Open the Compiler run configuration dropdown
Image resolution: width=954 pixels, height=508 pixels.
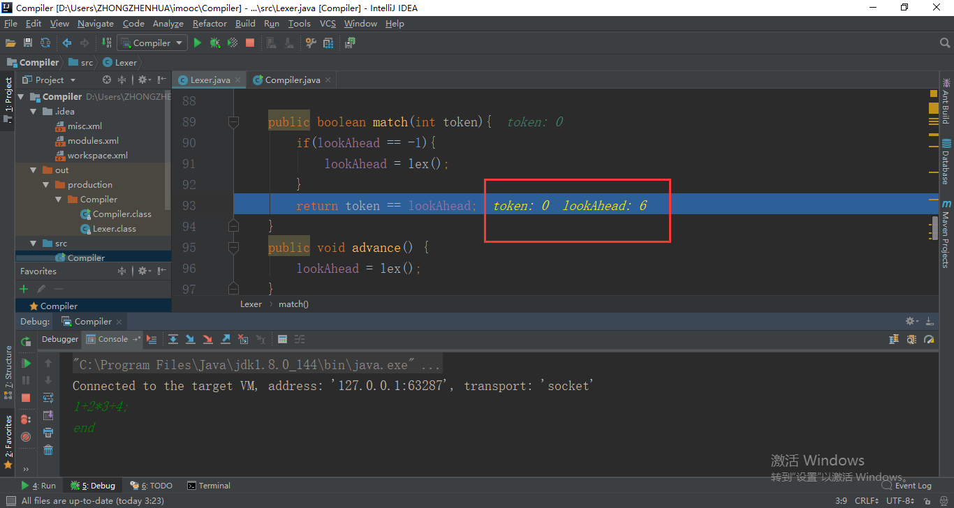[x=152, y=43]
